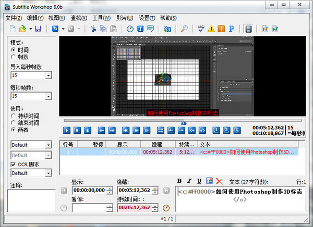
Task: Expand the 每秒帧数 combo box
Action: click(48, 96)
